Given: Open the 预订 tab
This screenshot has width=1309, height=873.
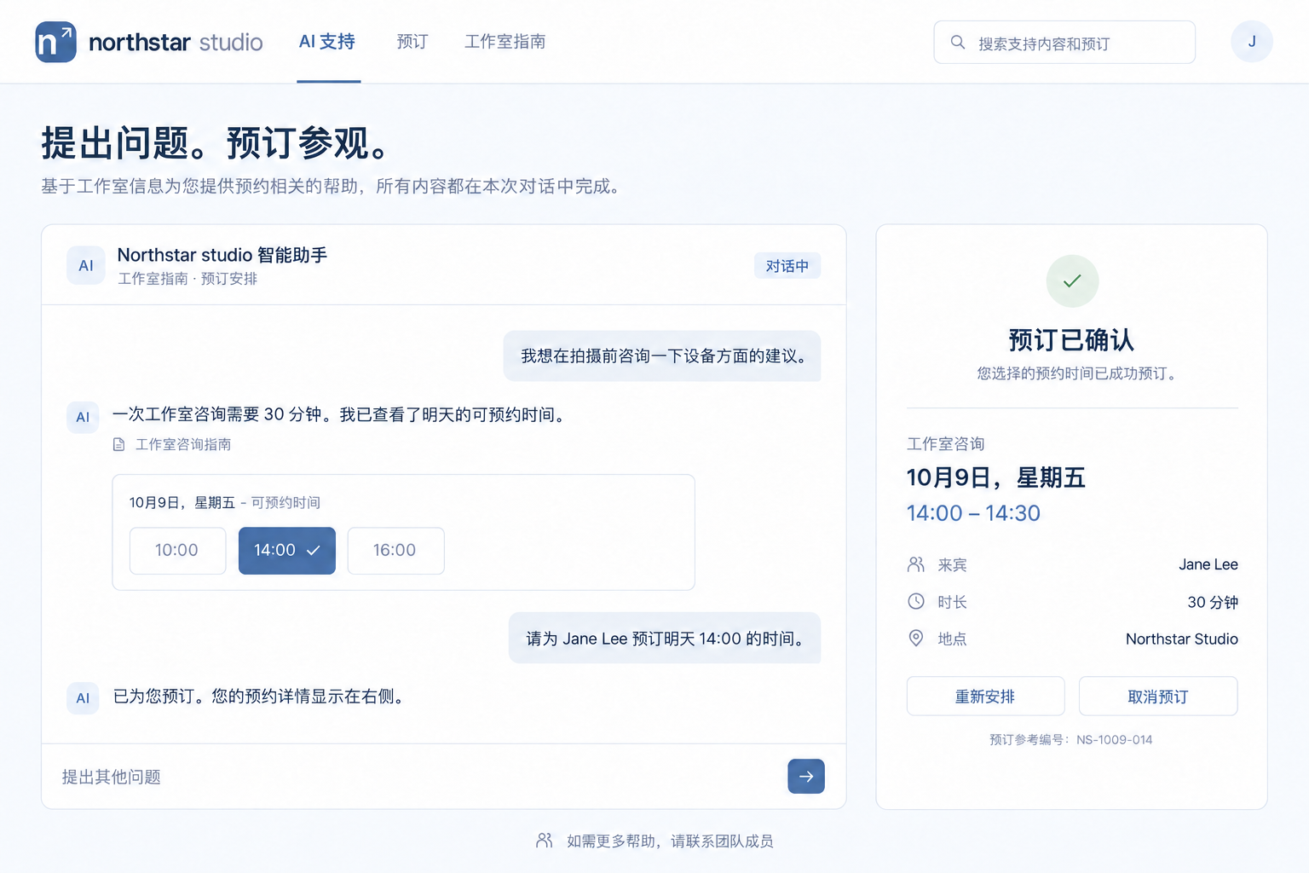Looking at the screenshot, I should pos(412,42).
